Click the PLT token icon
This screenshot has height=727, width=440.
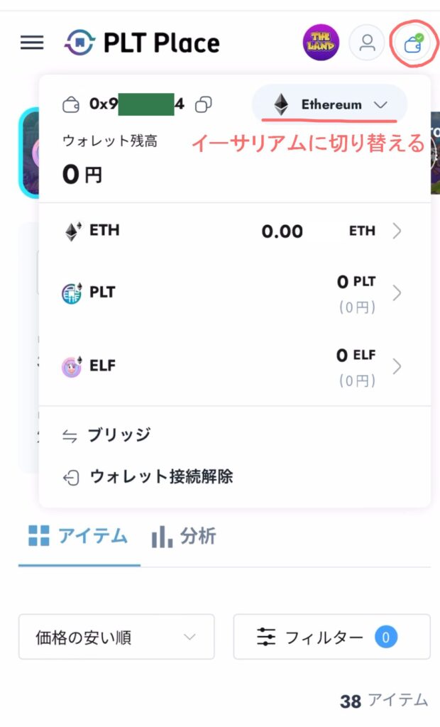coord(72,293)
